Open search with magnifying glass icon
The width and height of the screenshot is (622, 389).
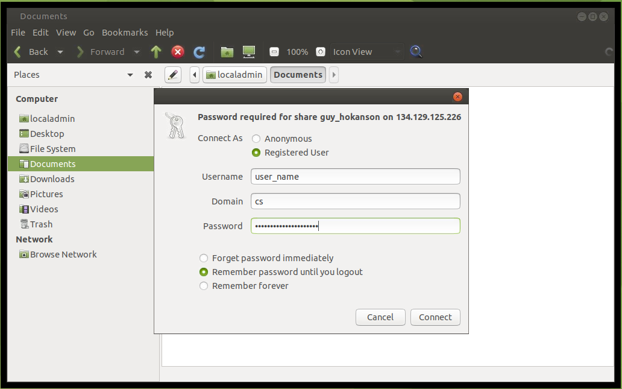(416, 52)
